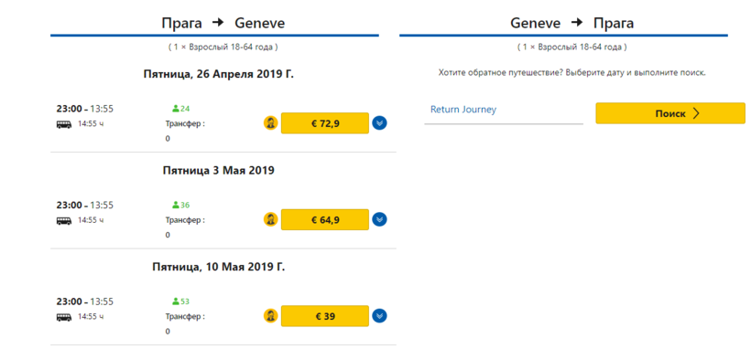Expand details for the € 72,9 trip
This screenshot has height=349, width=751.
pyautogui.click(x=379, y=123)
